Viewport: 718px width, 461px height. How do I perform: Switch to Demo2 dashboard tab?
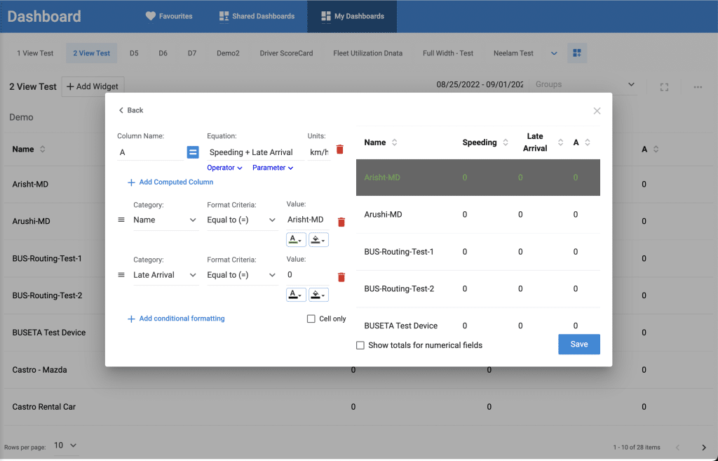tap(228, 53)
